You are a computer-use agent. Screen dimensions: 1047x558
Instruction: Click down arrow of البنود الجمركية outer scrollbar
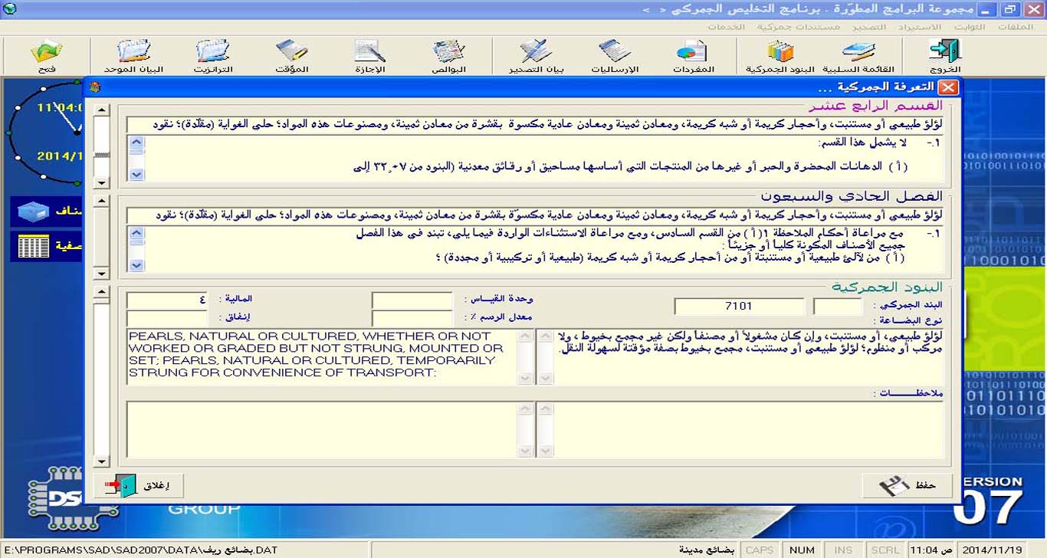click(101, 461)
